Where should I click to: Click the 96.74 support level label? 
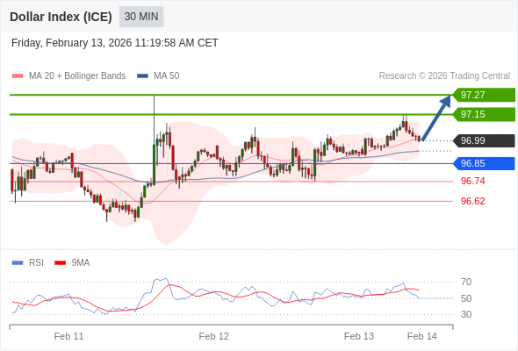[x=472, y=181]
